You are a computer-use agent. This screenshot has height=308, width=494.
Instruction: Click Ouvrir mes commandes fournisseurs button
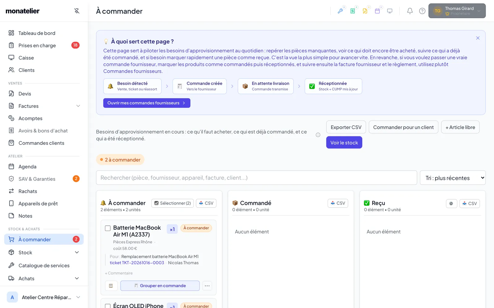click(147, 103)
